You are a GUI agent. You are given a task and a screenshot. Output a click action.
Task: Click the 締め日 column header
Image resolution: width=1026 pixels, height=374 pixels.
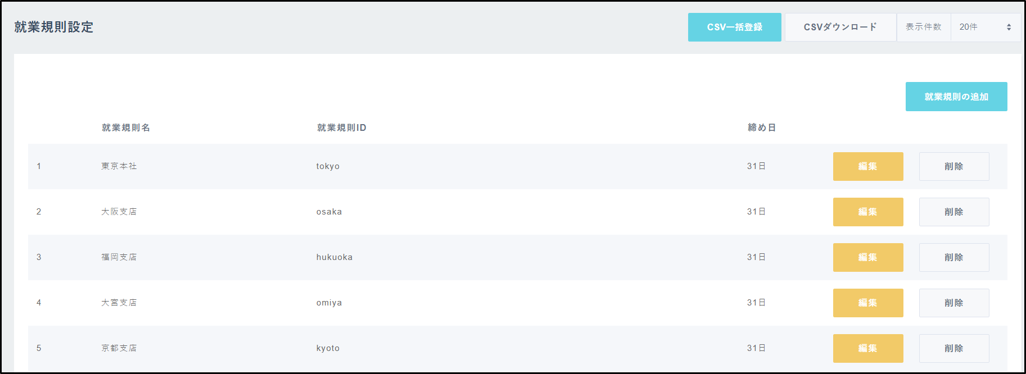coord(761,127)
